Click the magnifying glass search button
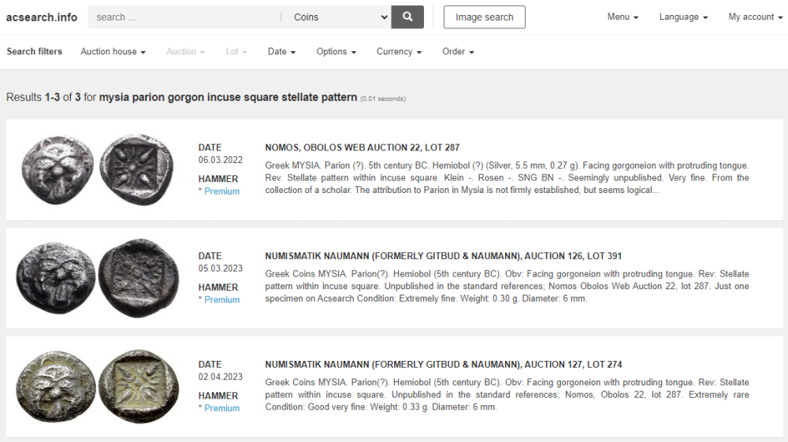 [x=407, y=17]
